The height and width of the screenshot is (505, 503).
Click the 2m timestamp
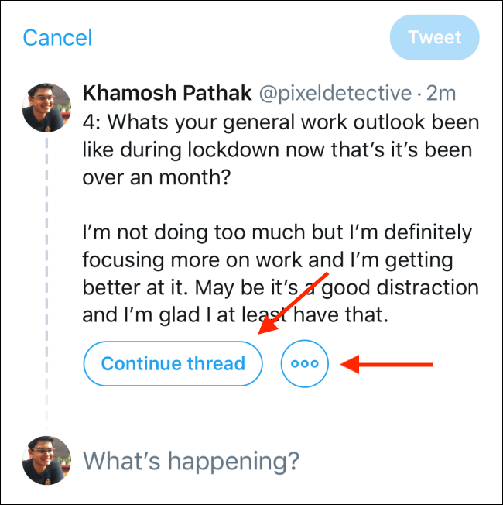tap(441, 94)
